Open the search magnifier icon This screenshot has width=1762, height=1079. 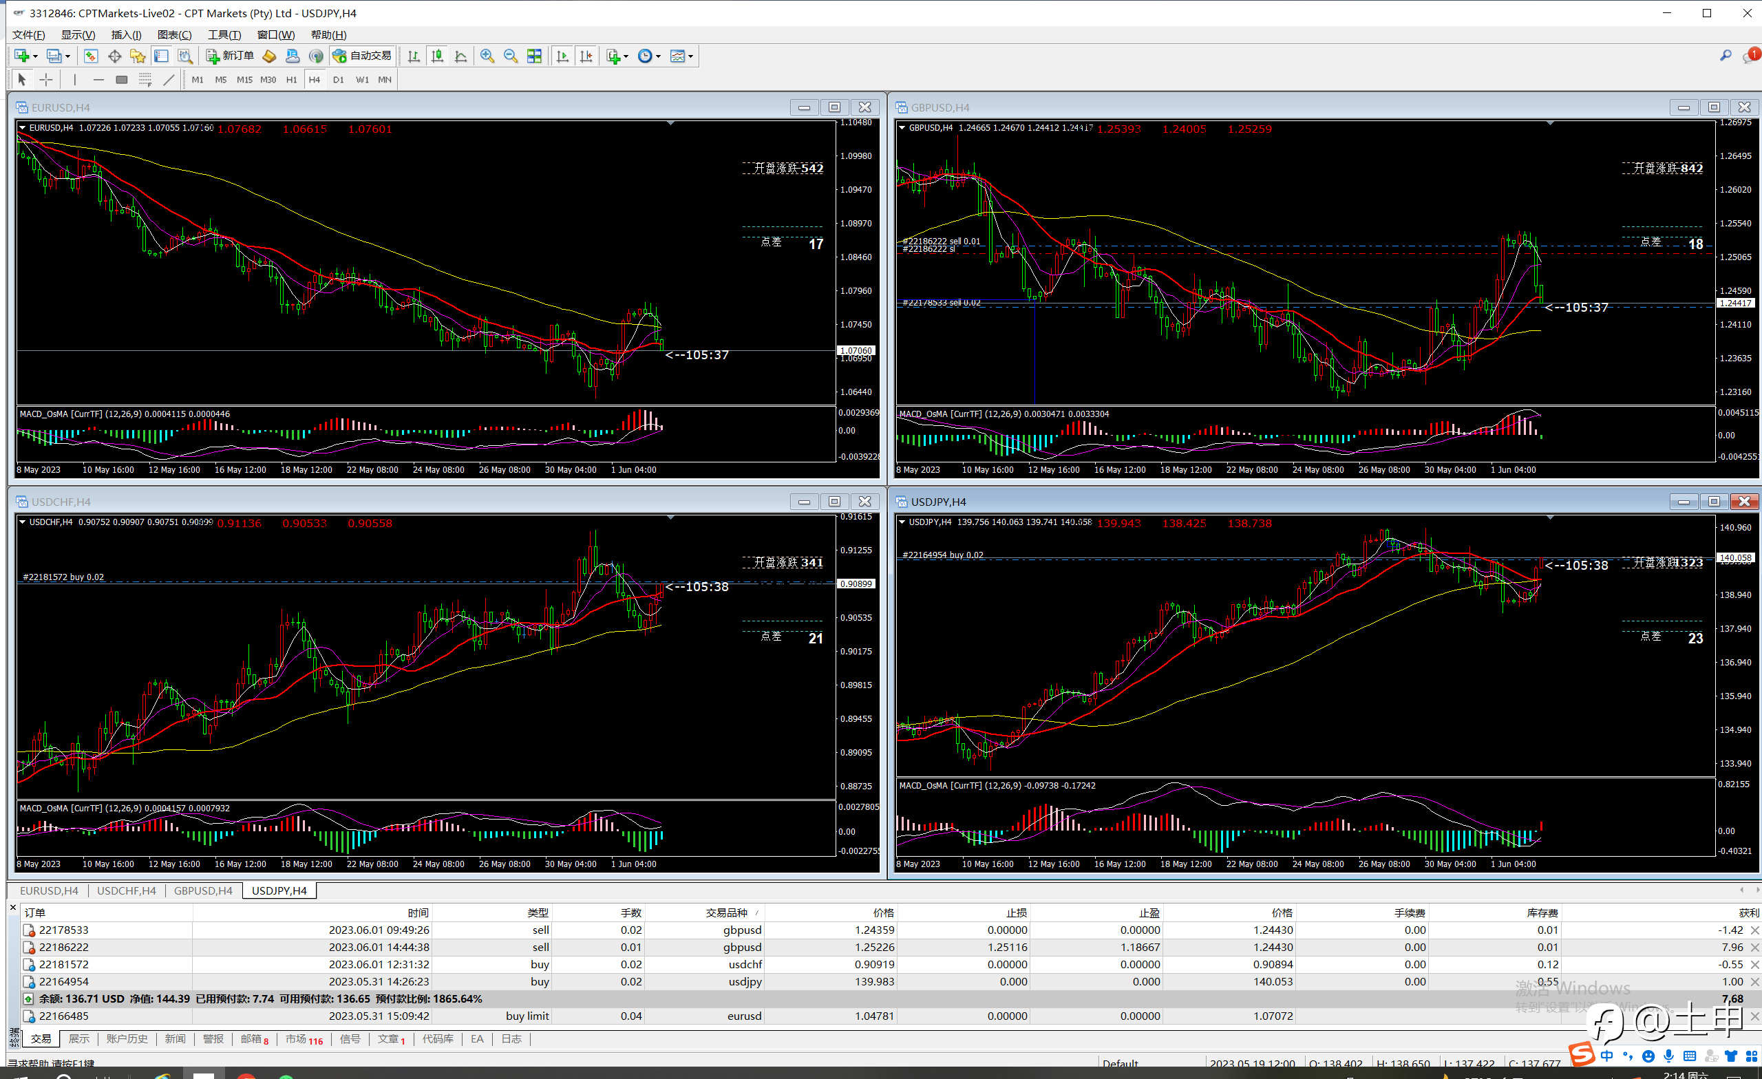[1726, 56]
